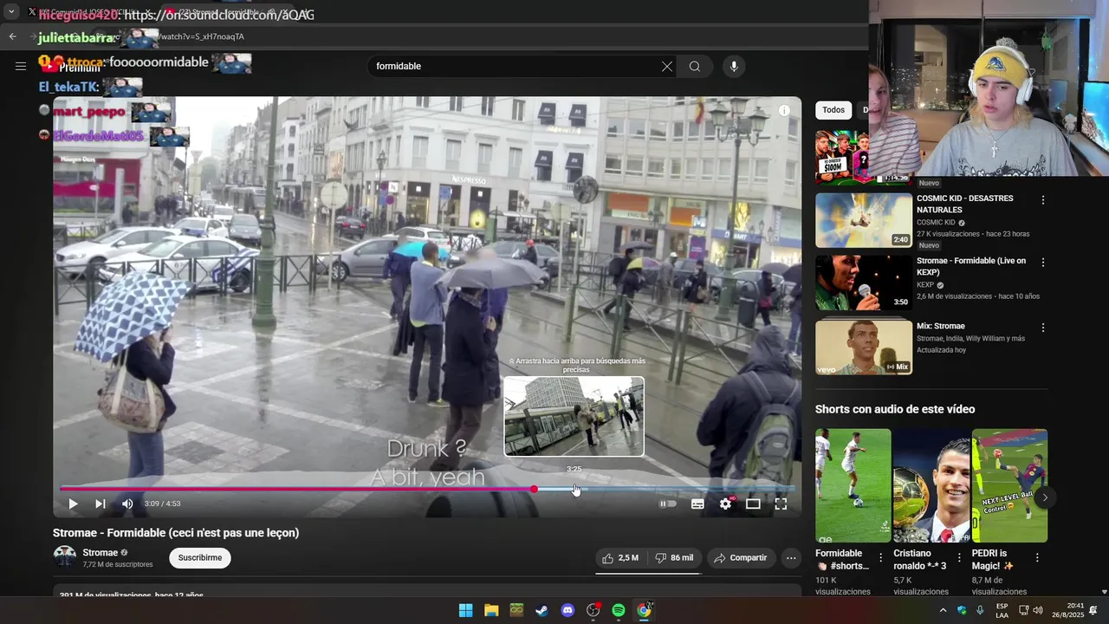Open the green taskbar app beside File Explorer
The width and height of the screenshot is (1109, 624).
click(516, 610)
